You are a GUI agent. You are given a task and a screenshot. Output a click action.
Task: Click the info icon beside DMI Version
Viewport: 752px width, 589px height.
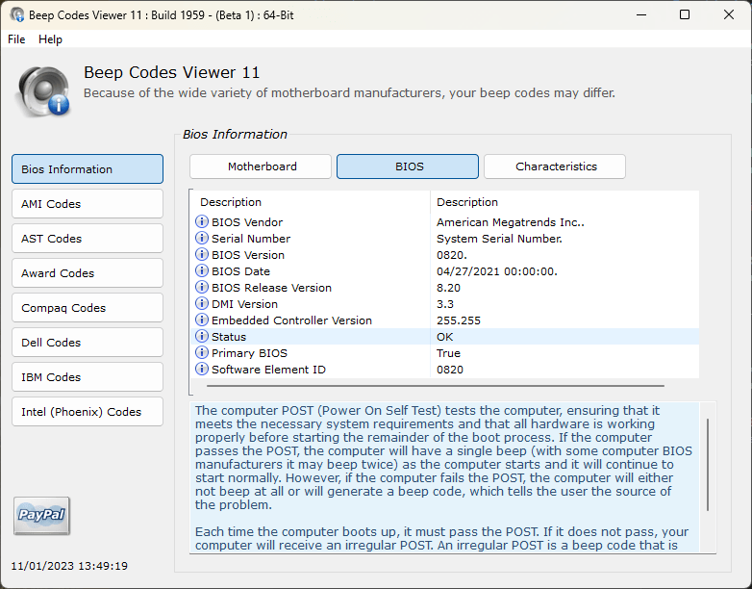tap(202, 303)
